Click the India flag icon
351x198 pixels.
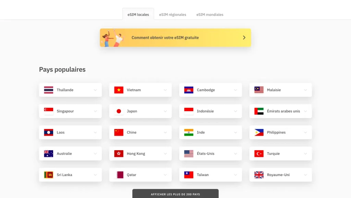[189, 132]
